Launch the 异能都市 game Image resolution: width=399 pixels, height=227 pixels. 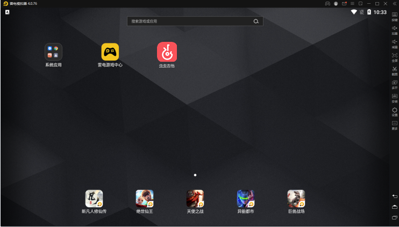coord(246,199)
